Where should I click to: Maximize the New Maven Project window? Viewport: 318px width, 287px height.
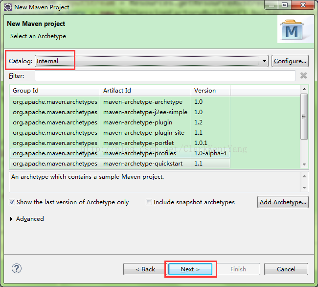click(285, 5)
